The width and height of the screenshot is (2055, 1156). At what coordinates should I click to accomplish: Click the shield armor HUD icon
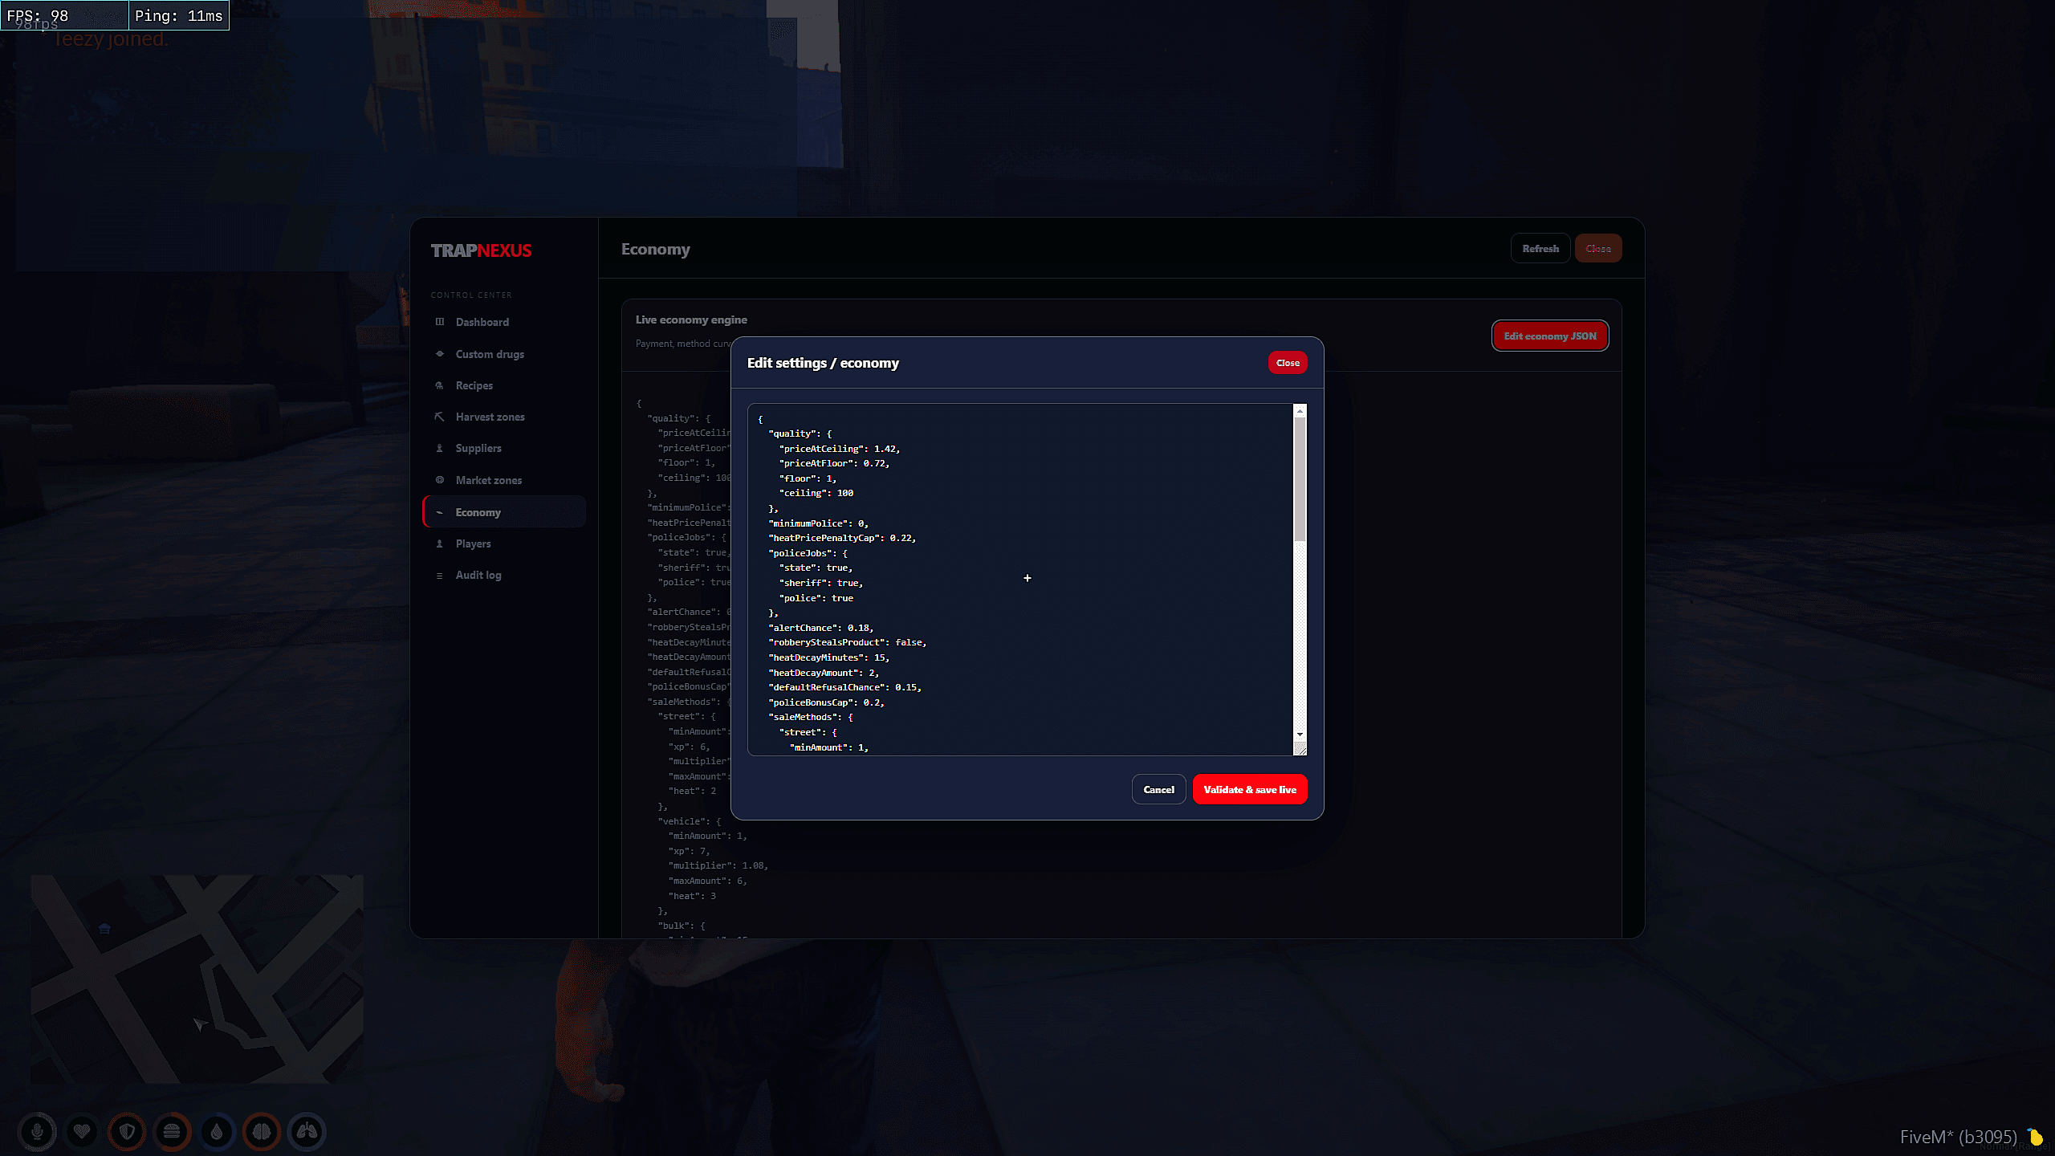(x=127, y=1132)
